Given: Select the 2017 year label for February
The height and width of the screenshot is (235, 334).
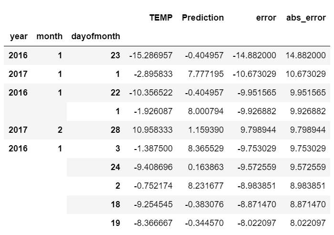Looking at the screenshot, I should point(18,130).
